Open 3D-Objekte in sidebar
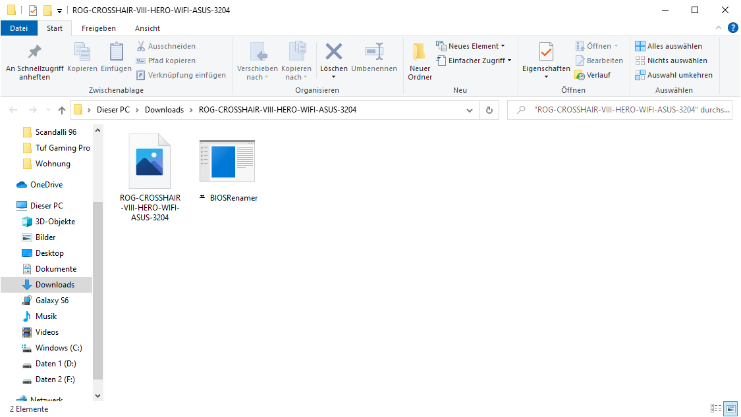 tap(49, 221)
